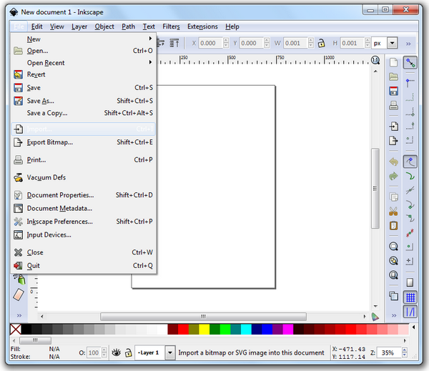Toggle snap to page border button
This screenshot has width=429, height=371.
tap(410, 282)
